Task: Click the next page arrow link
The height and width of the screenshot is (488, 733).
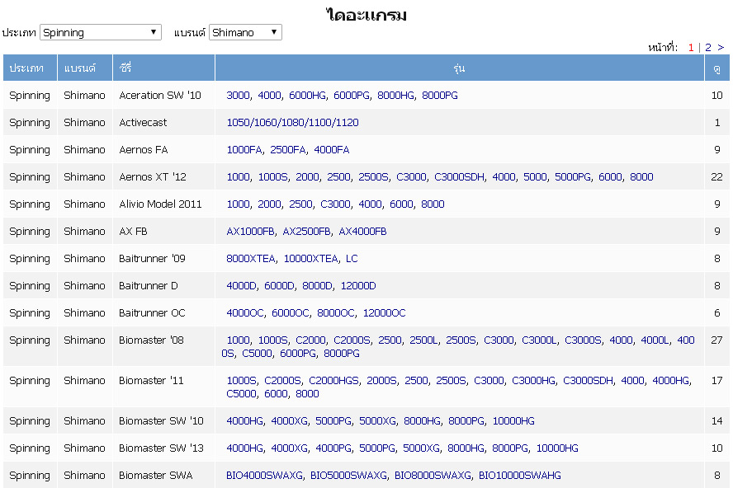Action: (721, 48)
